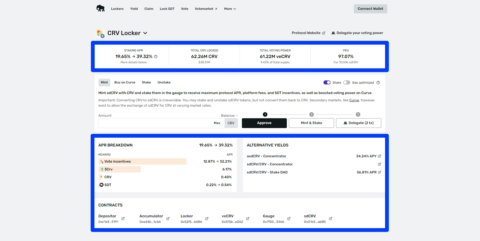Open the More navigation dropdown
The image size is (480, 241).
[x=230, y=9]
